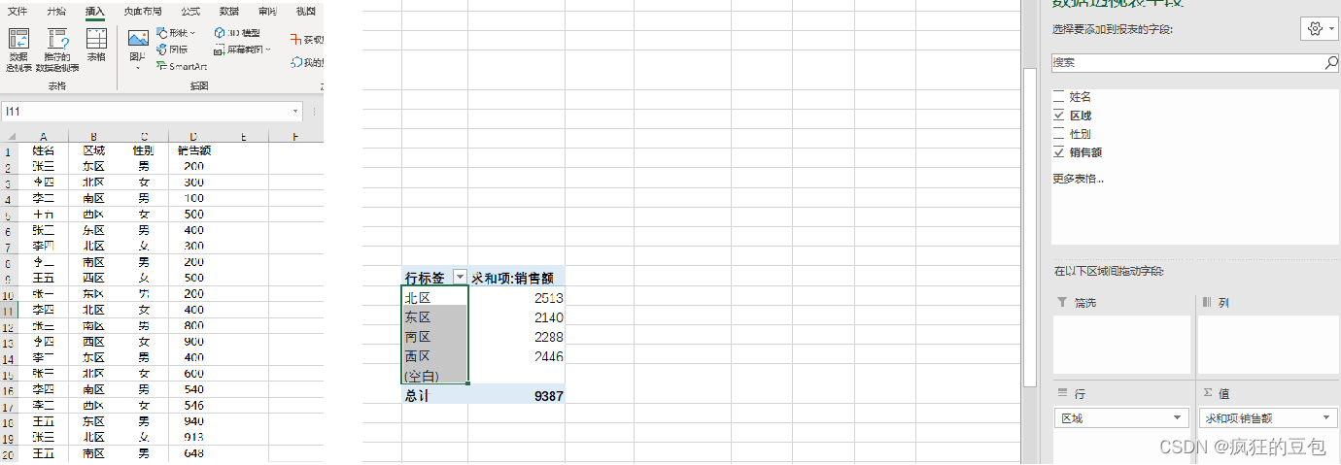Screen dimensions: 1341x465
Task: Click the sales cell with value 913
Action: (193, 438)
